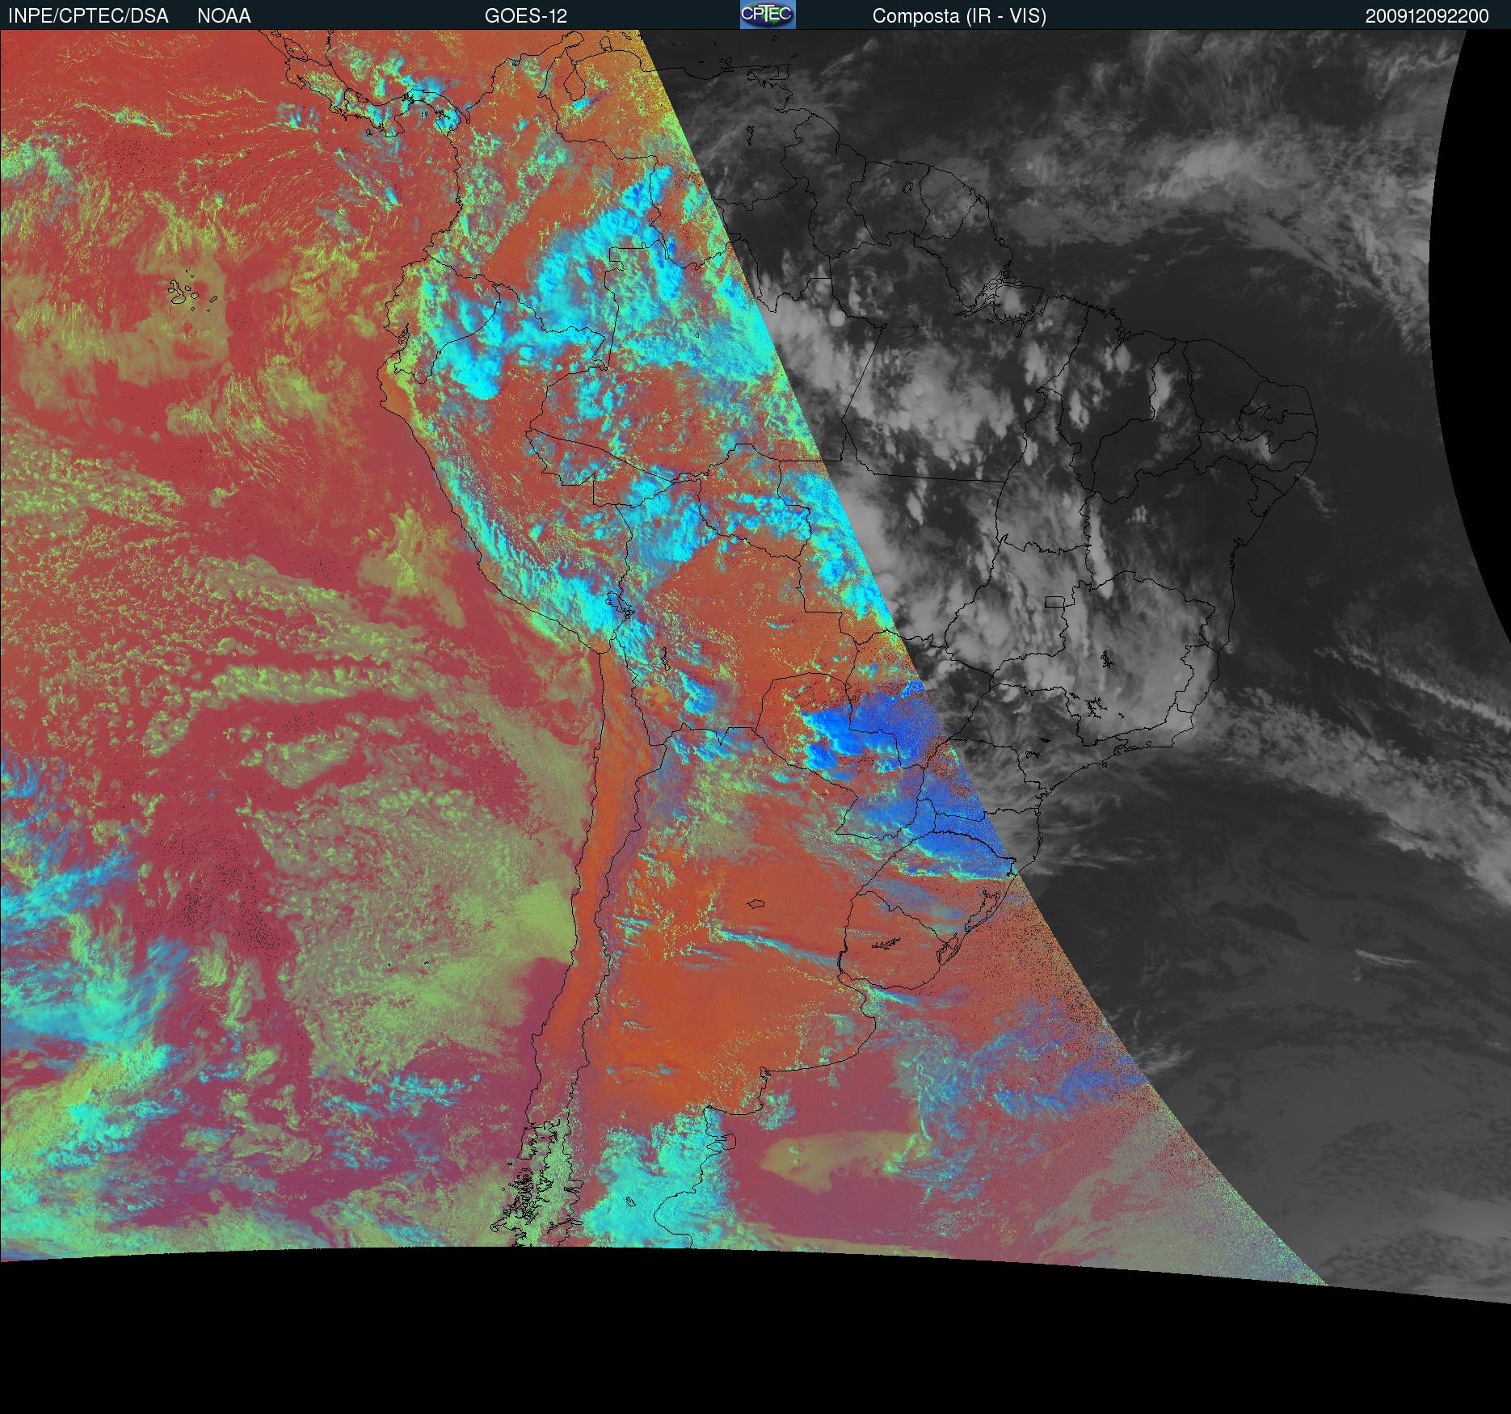This screenshot has width=1511, height=1414.
Task: Click the small Distrito Federal rectangle in Brazil
Action: [x=1054, y=602]
